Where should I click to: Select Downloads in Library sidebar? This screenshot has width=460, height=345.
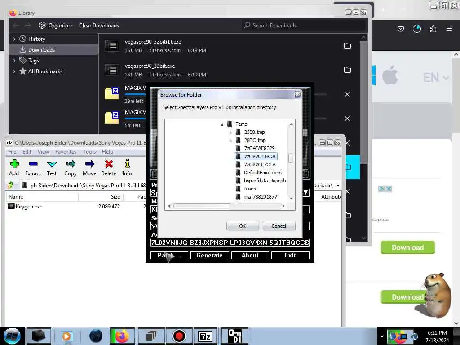point(53,49)
